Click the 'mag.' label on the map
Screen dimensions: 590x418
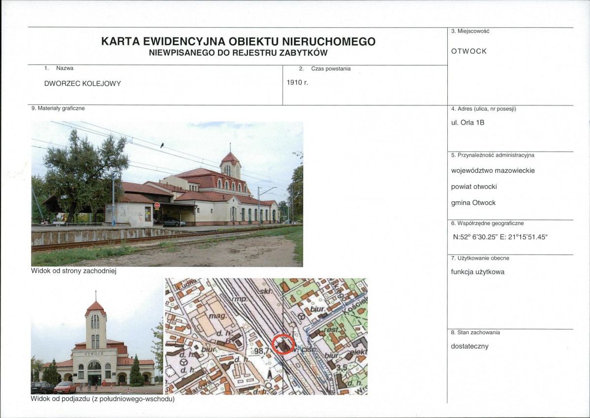point(217,316)
